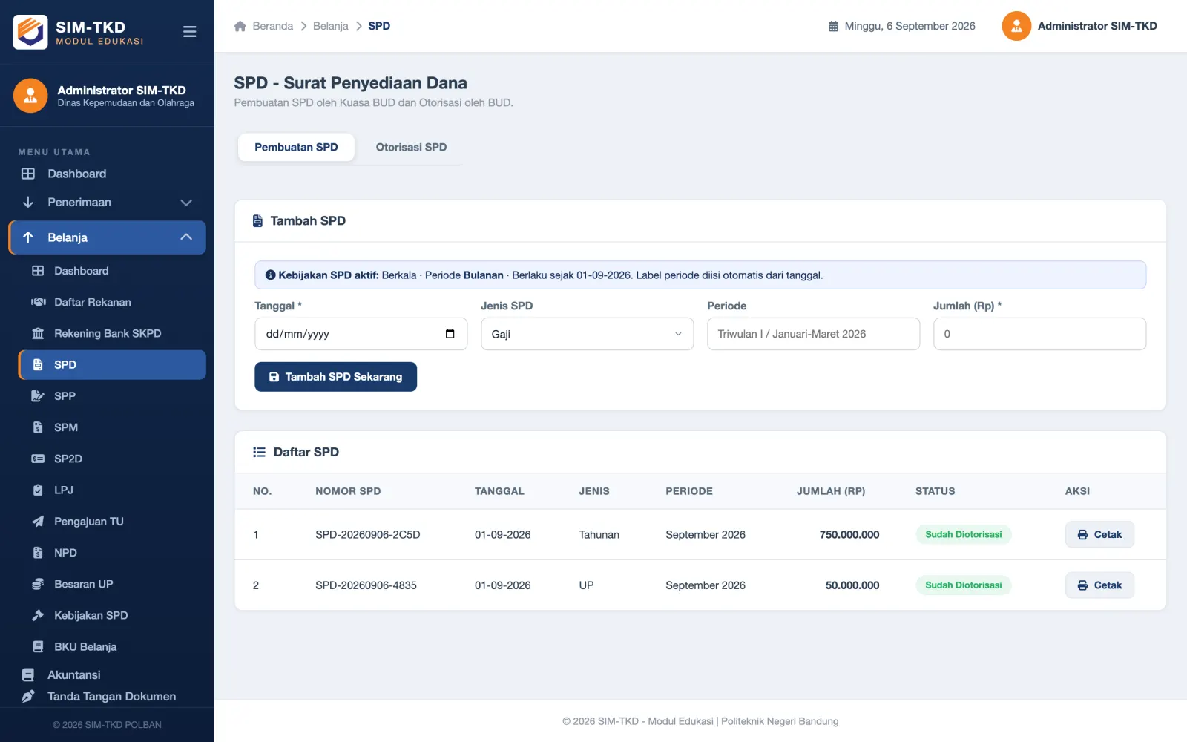Click the Periode text field

tap(813, 334)
